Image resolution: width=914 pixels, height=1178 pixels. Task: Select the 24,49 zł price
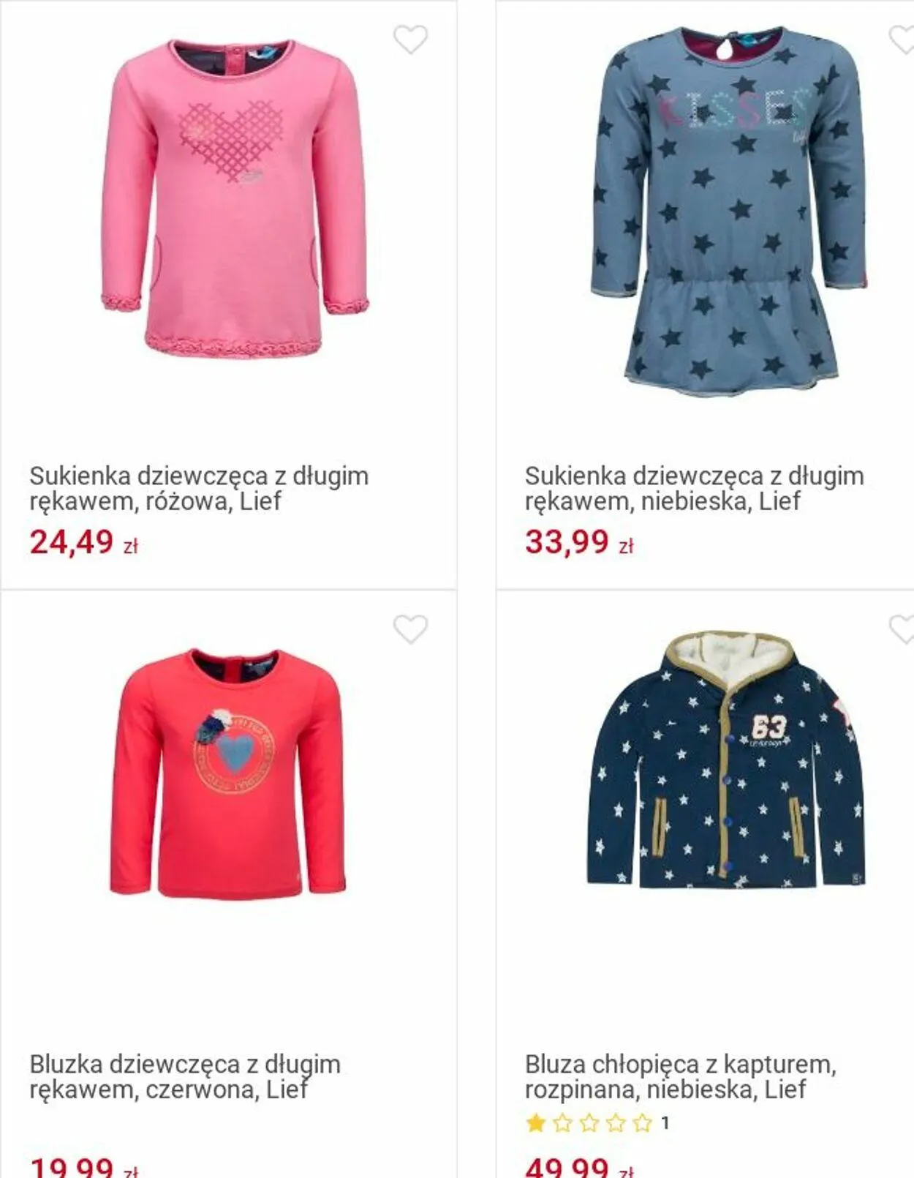84,542
